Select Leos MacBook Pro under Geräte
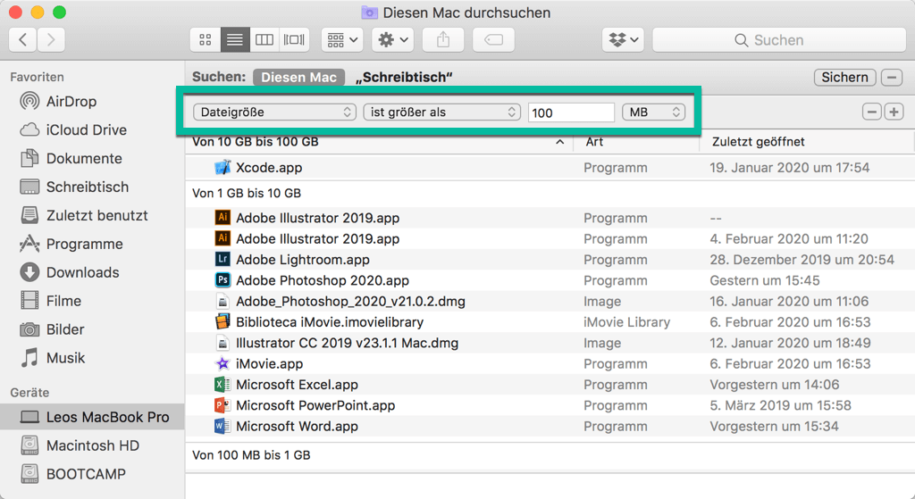Screen dimensions: 915x499 [x=92, y=418]
